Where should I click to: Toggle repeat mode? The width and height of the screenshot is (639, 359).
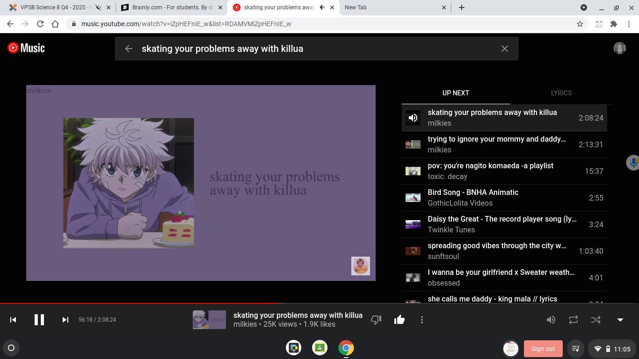point(574,320)
